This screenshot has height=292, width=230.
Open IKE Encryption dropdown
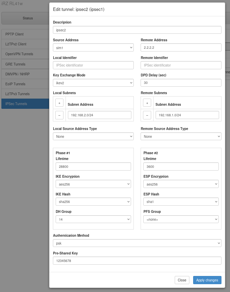(x=93, y=184)
